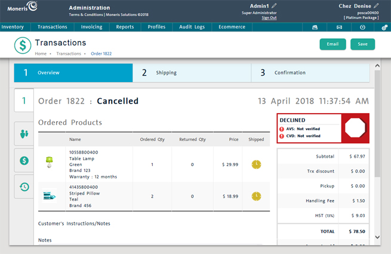Open the Reports menu

[x=125, y=27]
